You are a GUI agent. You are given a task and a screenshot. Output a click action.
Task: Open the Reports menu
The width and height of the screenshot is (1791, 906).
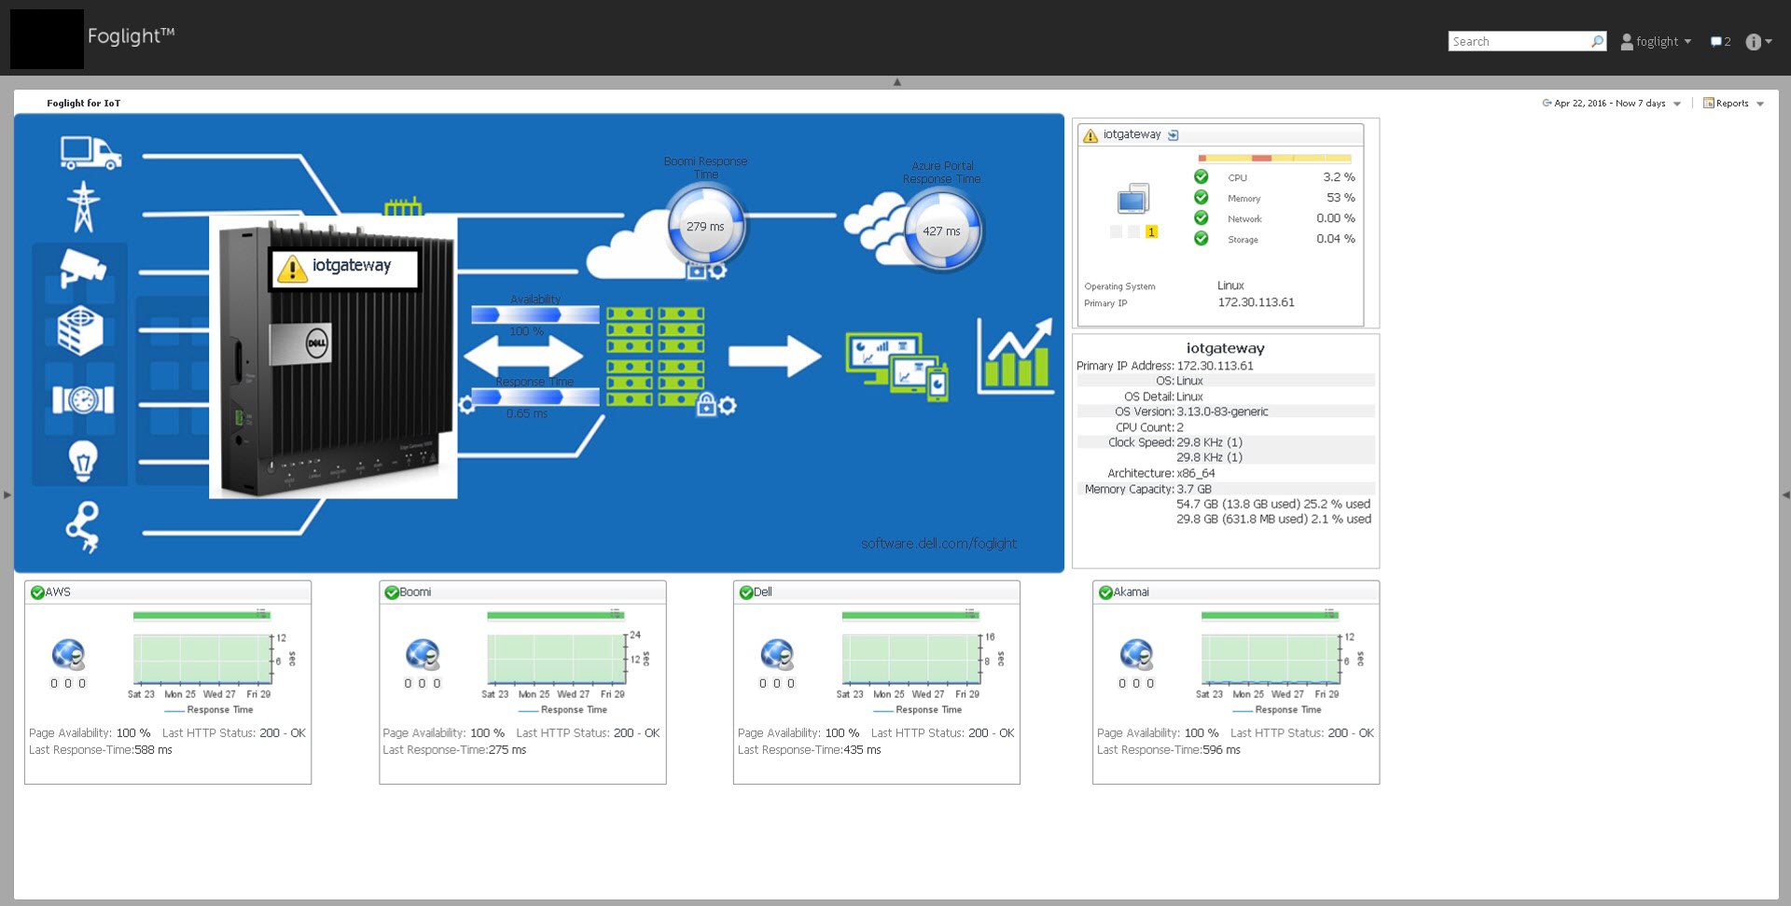click(1733, 104)
